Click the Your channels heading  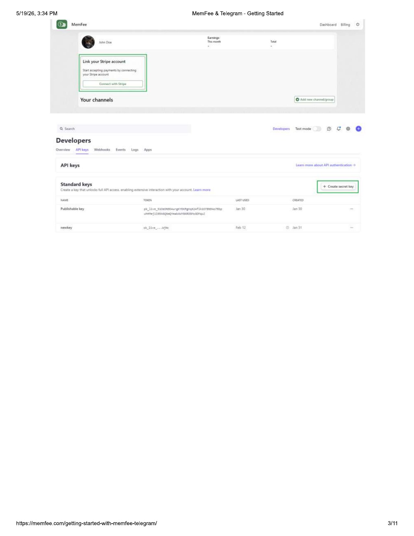(x=97, y=100)
